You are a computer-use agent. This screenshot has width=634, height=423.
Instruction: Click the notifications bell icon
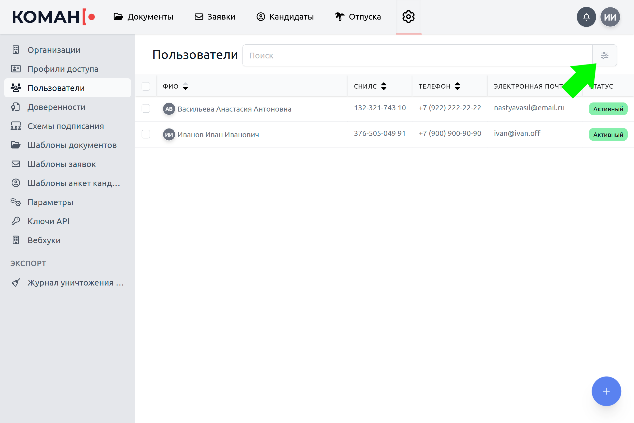[x=586, y=17]
